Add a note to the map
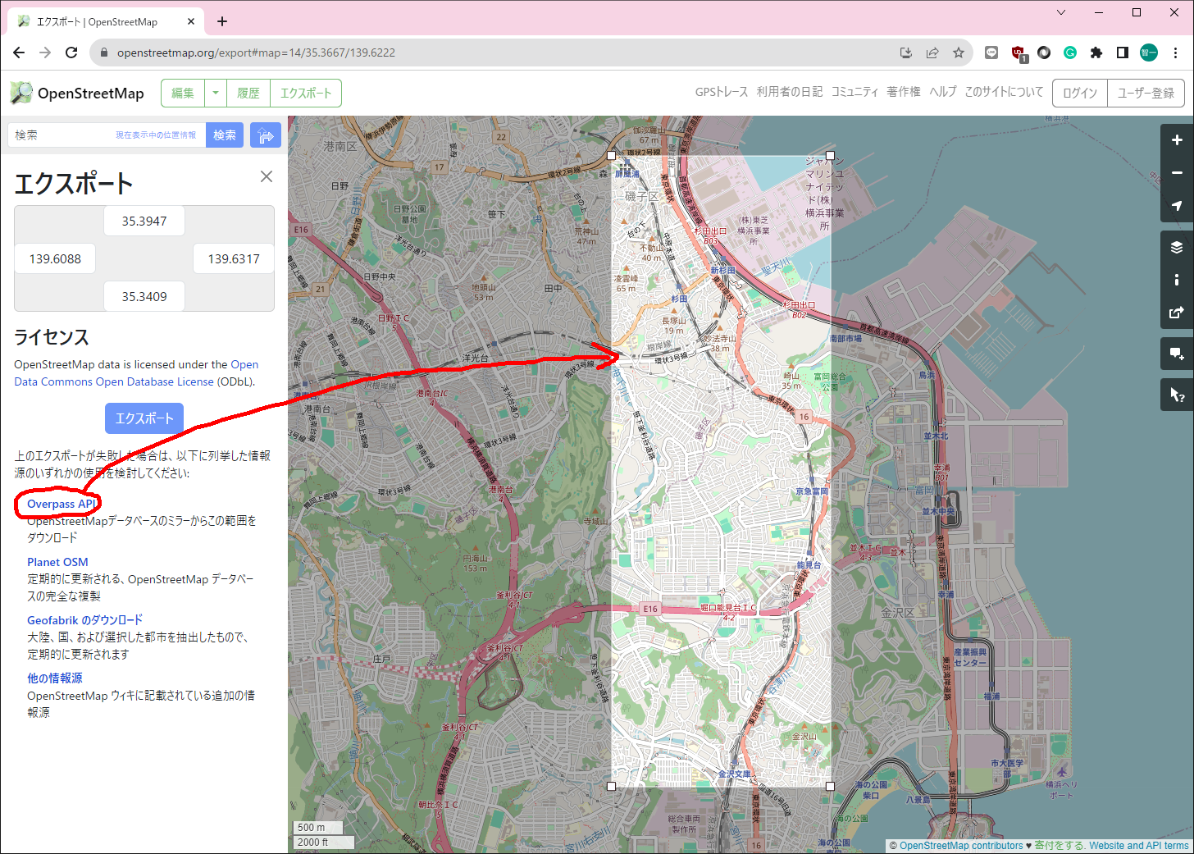Viewport: 1194px width, 854px height. click(x=1177, y=354)
